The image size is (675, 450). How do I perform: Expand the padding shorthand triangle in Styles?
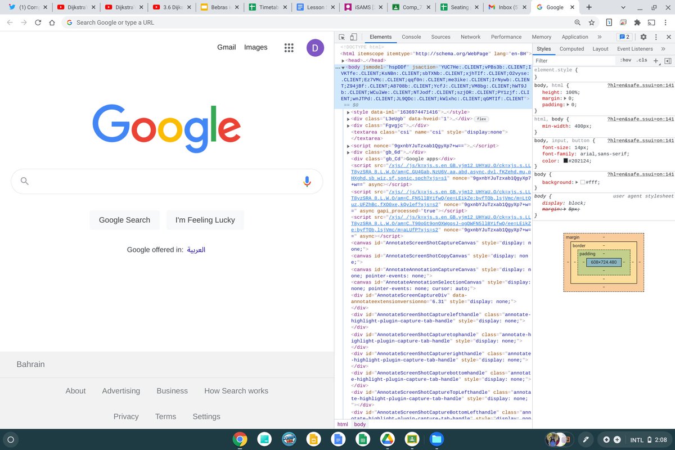coord(568,104)
